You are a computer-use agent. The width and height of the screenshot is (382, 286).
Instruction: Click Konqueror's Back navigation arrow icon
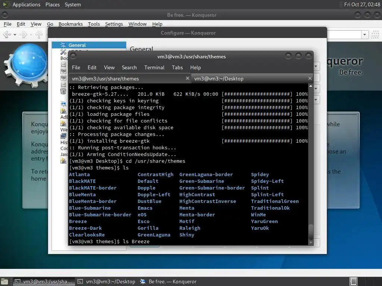click(x=7, y=35)
